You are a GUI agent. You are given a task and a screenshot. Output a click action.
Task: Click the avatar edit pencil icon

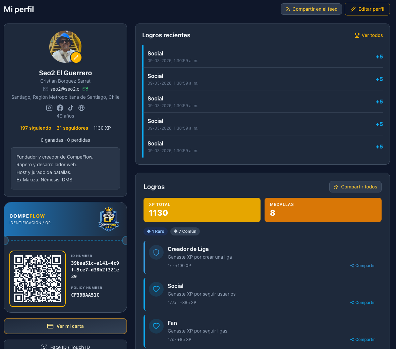coord(76,57)
